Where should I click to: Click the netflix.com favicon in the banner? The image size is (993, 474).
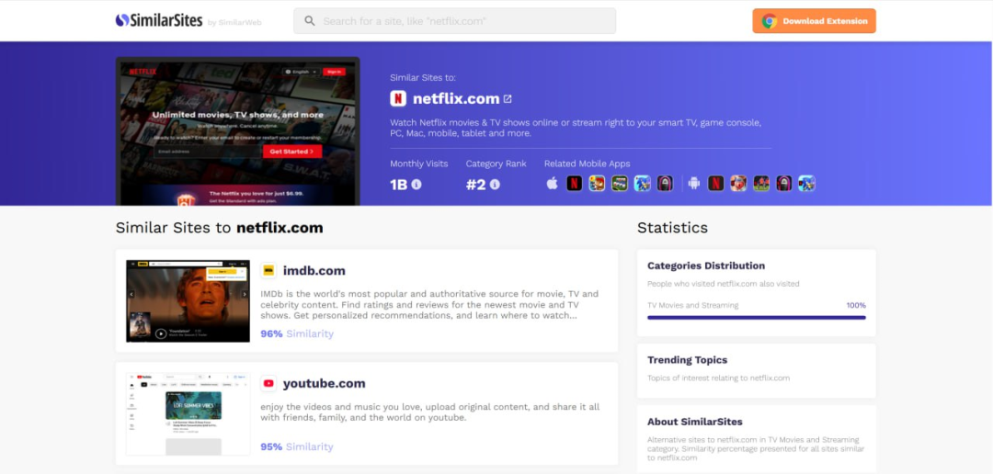pos(398,98)
